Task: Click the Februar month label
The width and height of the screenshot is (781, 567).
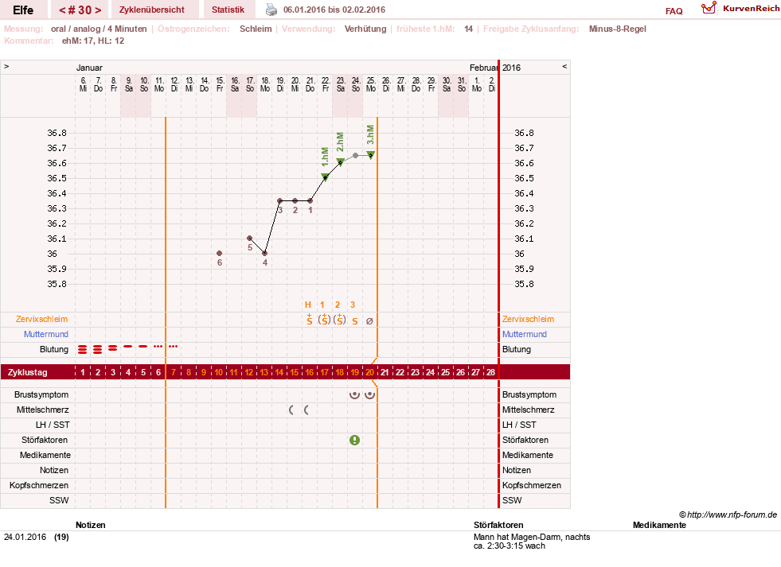Action: (x=483, y=68)
